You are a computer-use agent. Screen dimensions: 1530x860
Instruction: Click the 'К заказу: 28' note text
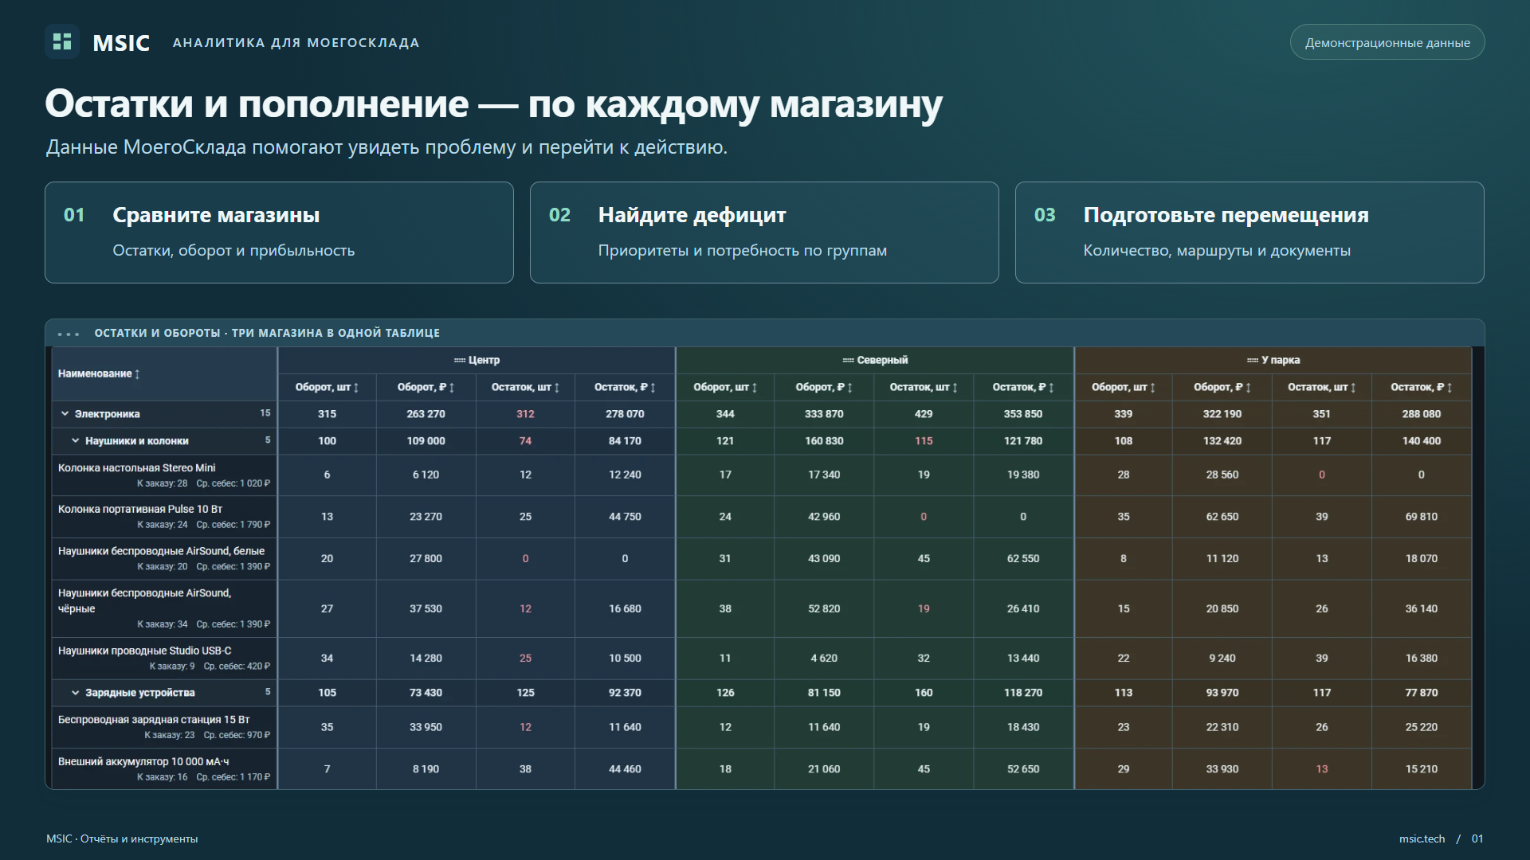tap(162, 483)
